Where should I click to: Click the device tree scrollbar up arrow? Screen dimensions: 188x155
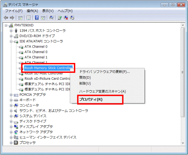(x=183, y=25)
